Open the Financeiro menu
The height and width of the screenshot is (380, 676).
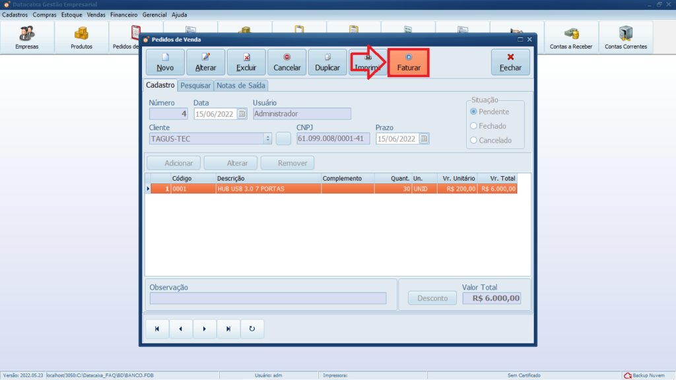coord(123,14)
